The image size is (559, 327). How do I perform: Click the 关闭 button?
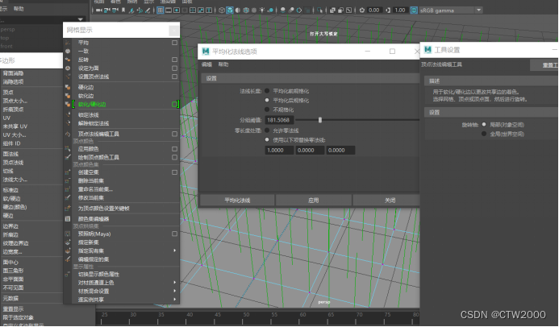[x=387, y=201]
